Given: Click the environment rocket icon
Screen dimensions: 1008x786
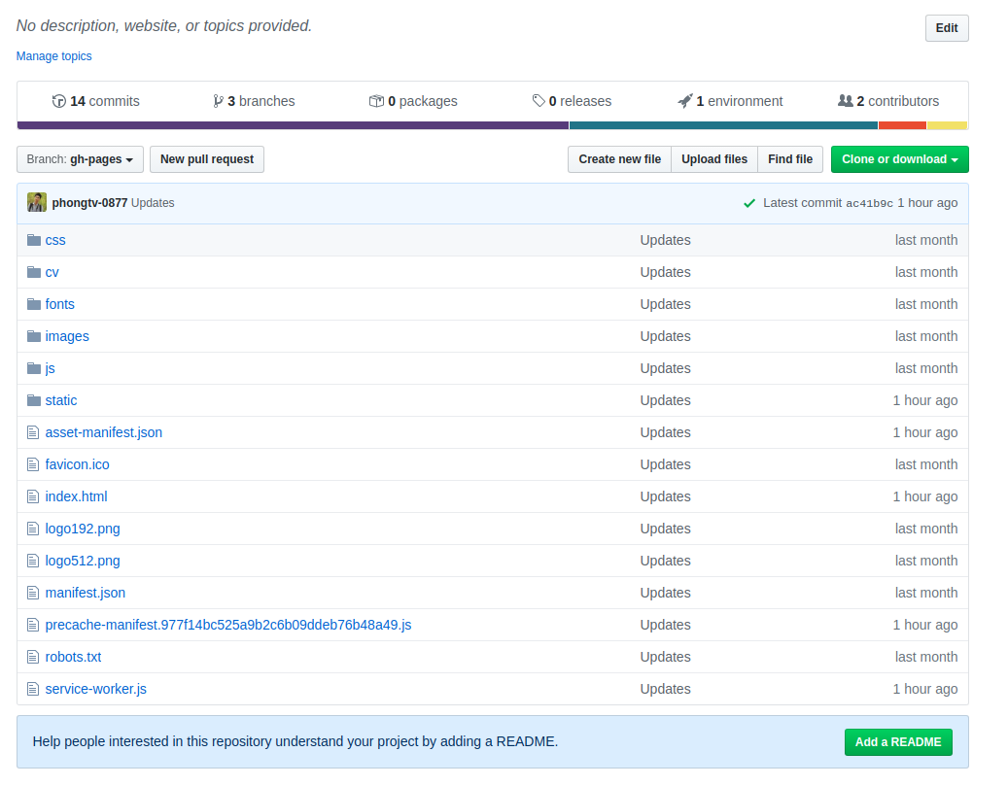Looking at the screenshot, I should [x=685, y=101].
